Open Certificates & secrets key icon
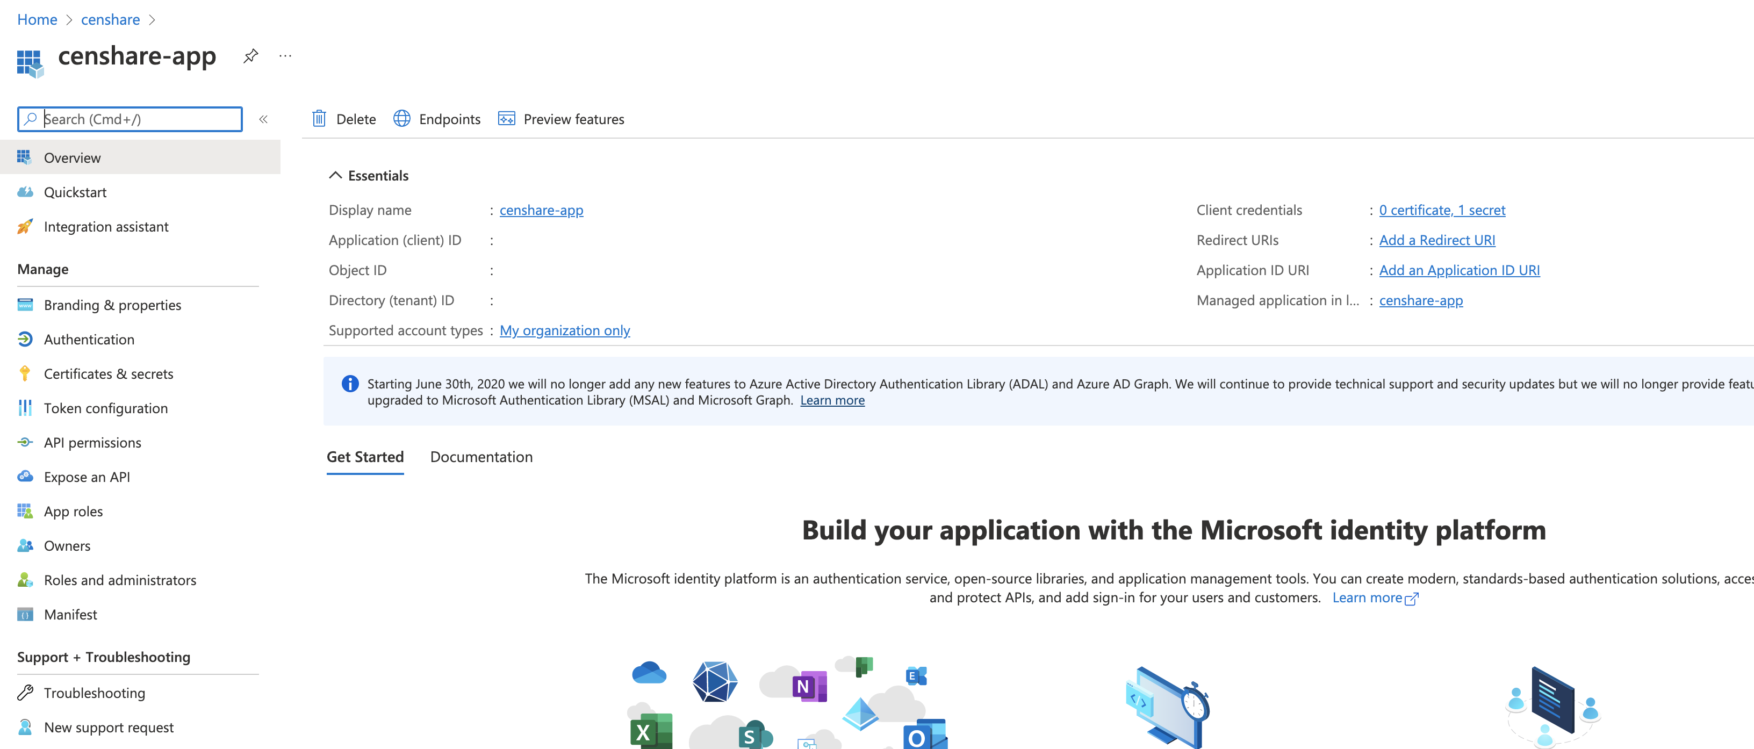1754x749 pixels. pyautogui.click(x=25, y=374)
